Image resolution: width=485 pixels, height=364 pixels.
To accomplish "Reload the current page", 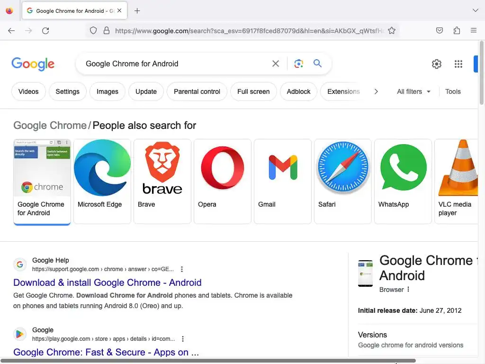I will 45,30.
